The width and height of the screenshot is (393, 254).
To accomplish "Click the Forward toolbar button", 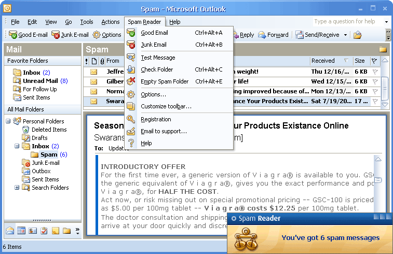I will click(x=273, y=35).
